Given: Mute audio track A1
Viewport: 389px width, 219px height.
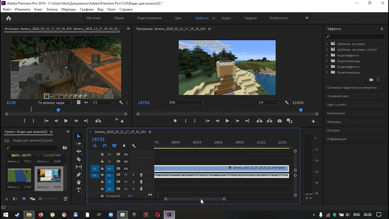Looking at the screenshot, I should click(x=126, y=175).
